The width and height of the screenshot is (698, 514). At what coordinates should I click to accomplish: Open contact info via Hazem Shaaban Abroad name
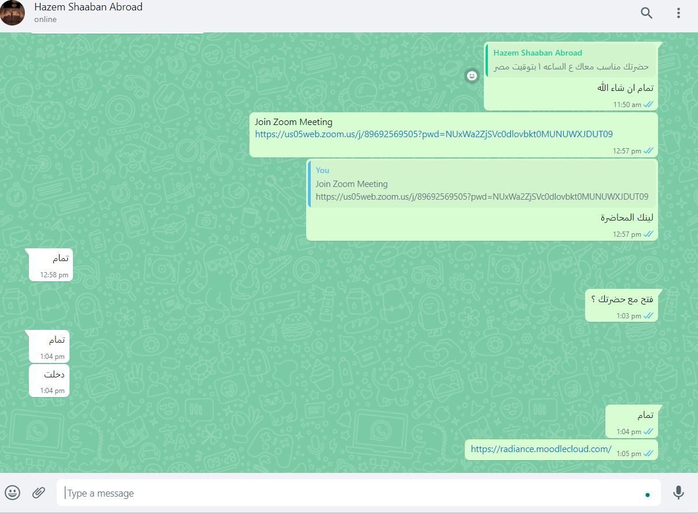(88, 8)
